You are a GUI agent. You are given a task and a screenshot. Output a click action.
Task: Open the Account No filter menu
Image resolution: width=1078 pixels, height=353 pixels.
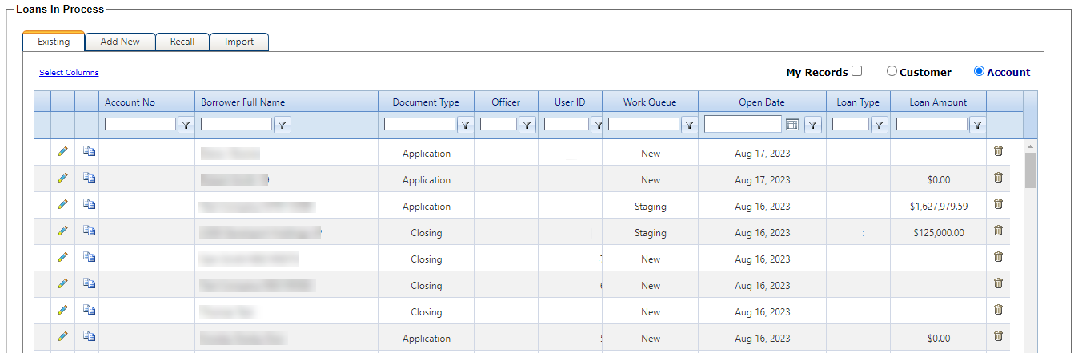(186, 125)
